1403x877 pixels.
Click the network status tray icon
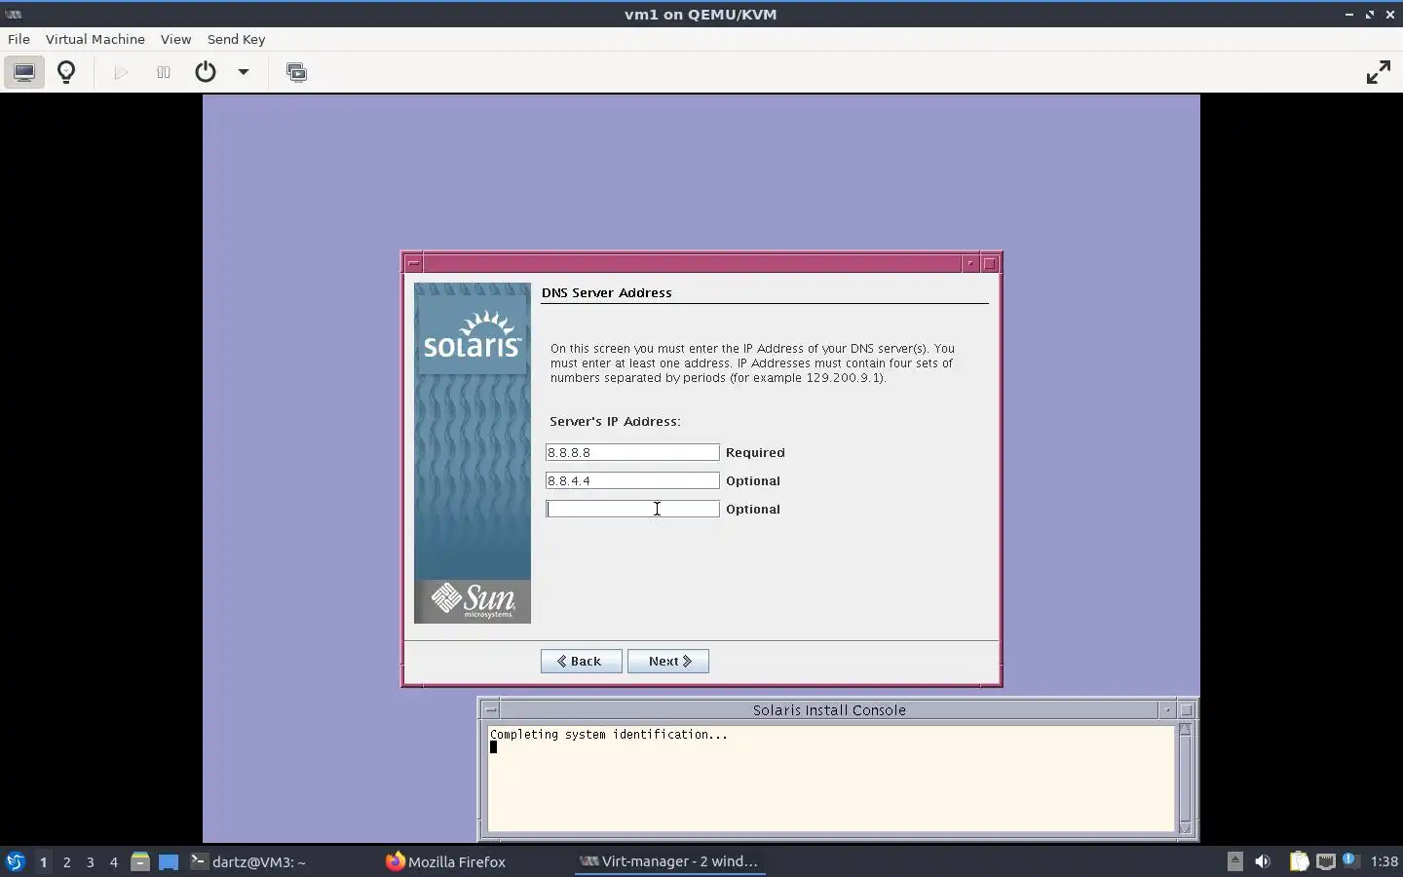tap(1325, 861)
